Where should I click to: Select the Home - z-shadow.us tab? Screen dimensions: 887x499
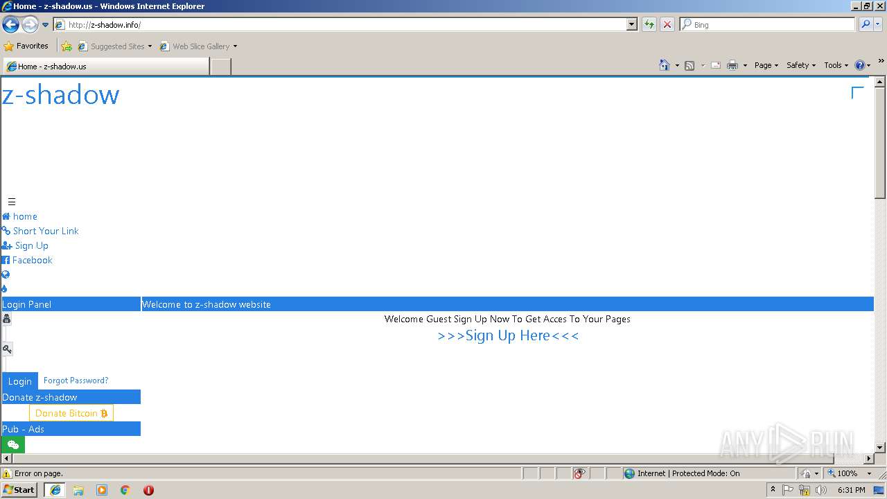[105, 67]
